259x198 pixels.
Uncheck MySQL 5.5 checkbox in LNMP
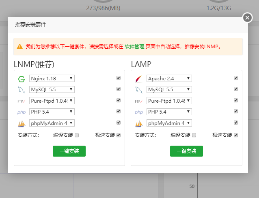(x=119, y=89)
